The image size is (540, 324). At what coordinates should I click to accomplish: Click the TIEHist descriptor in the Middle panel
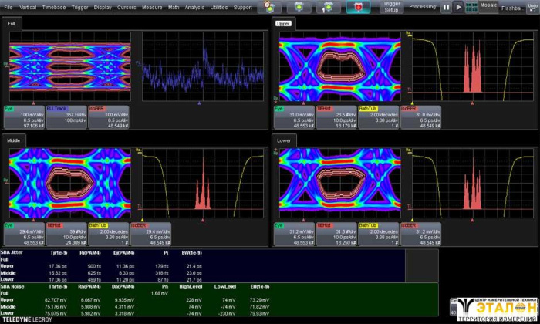click(x=66, y=233)
